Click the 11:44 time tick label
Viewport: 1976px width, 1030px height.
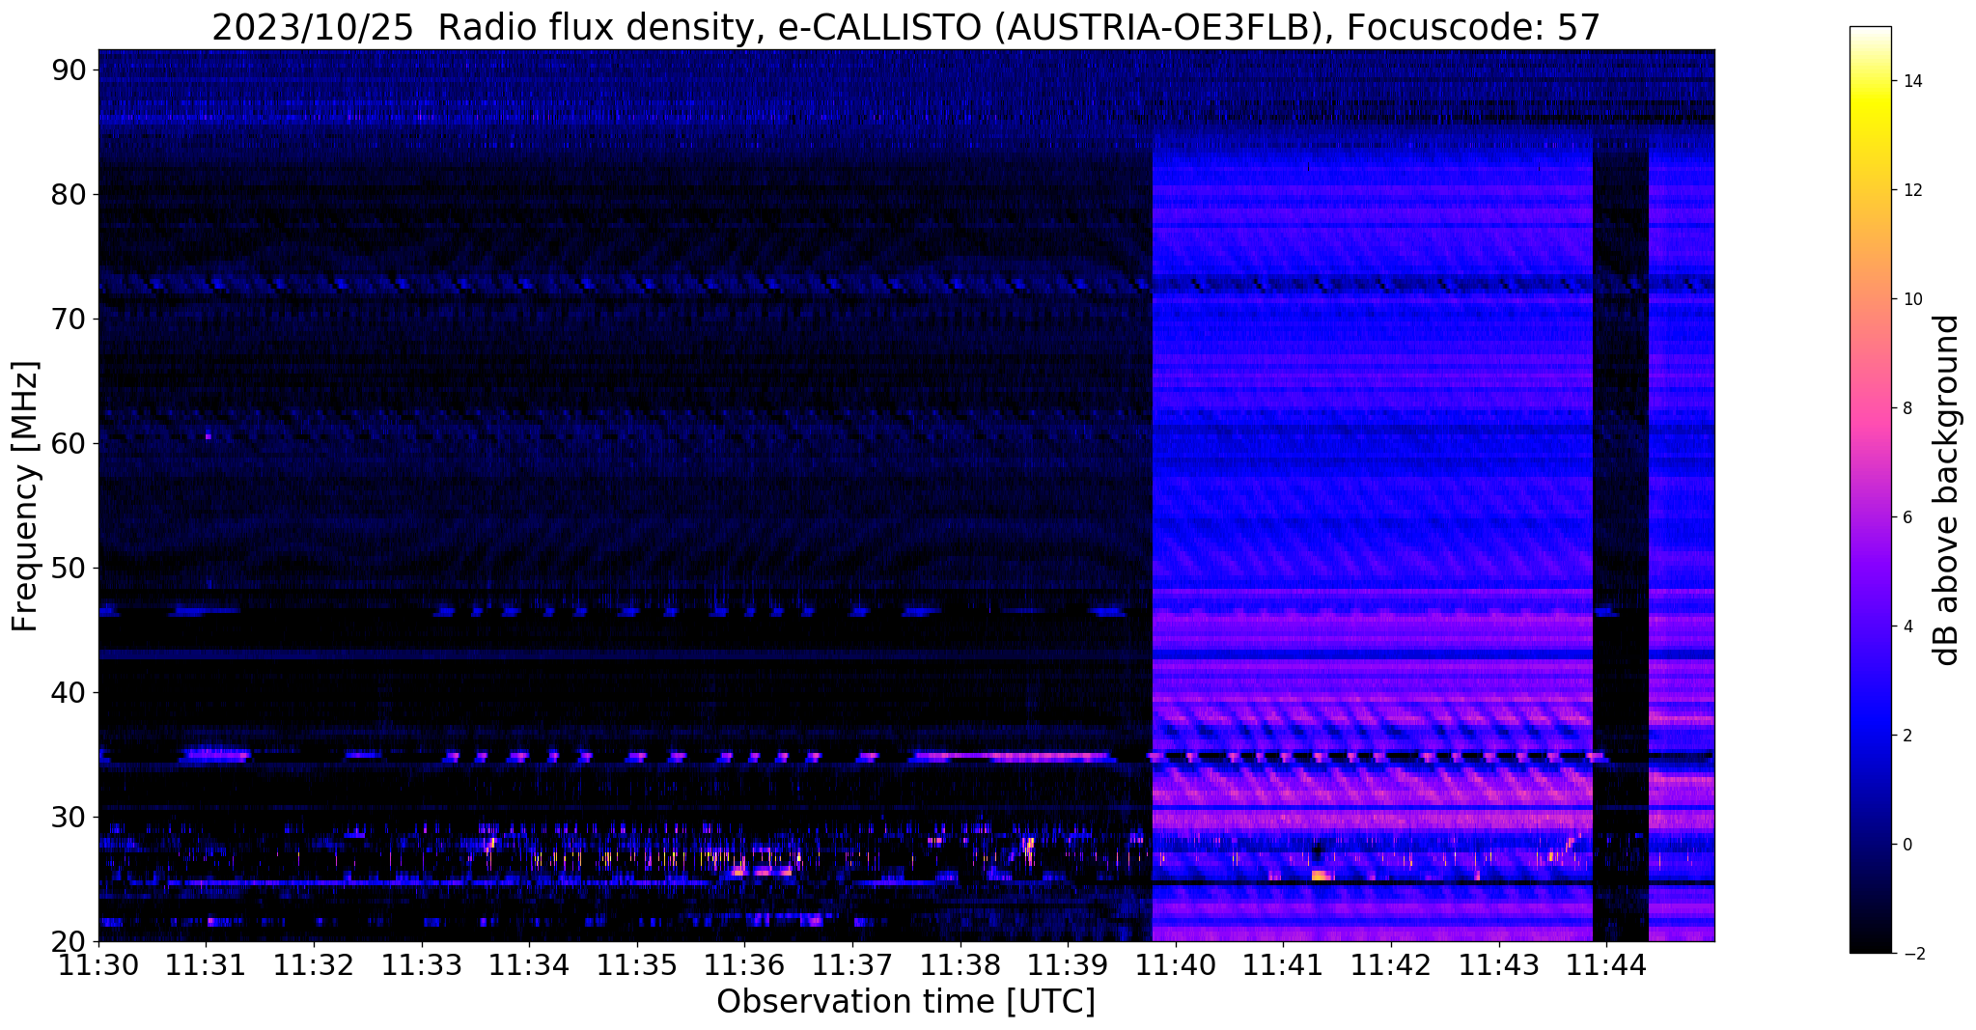click(x=1606, y=964)
